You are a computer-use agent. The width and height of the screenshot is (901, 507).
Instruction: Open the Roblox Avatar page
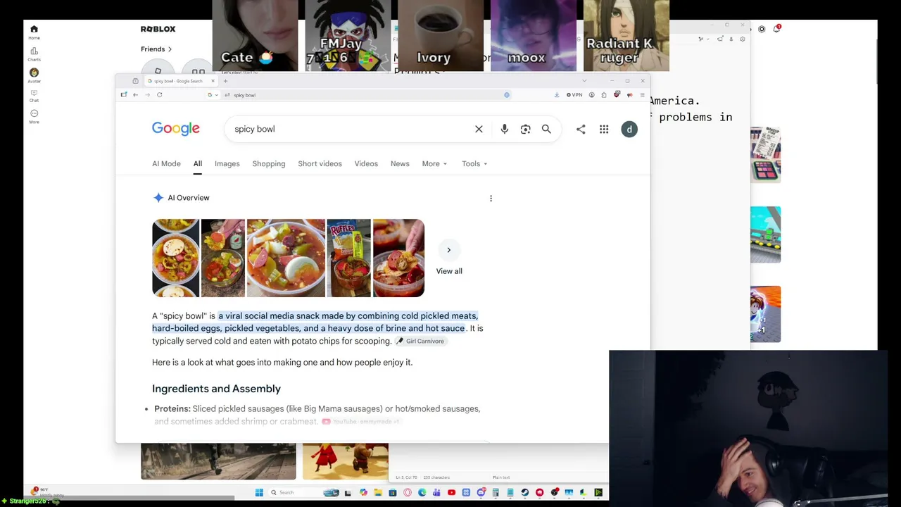34,75
